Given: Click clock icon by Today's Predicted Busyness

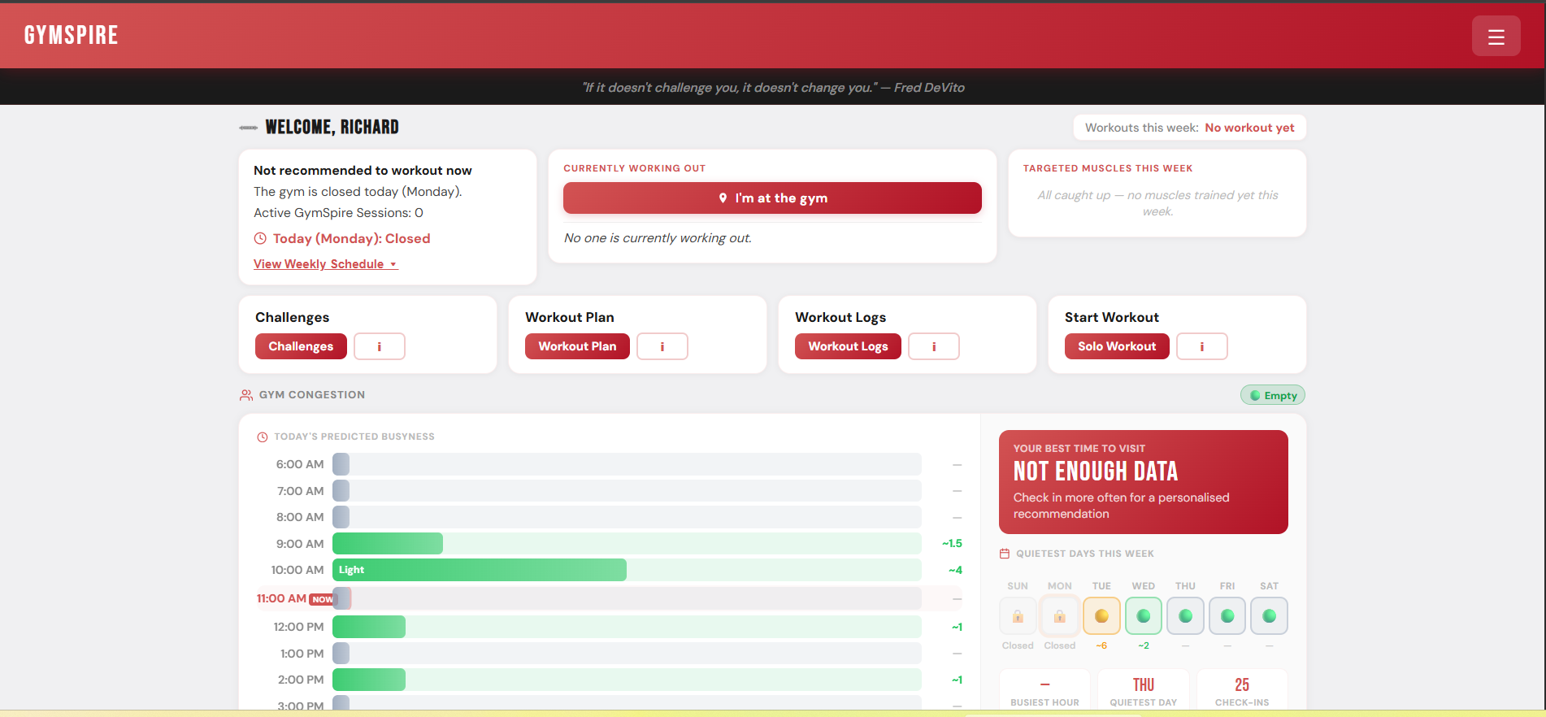Looking at the screenshot, I should (263, 437).
